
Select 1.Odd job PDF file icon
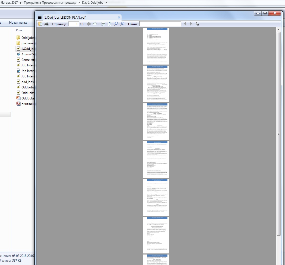(18, 49)
